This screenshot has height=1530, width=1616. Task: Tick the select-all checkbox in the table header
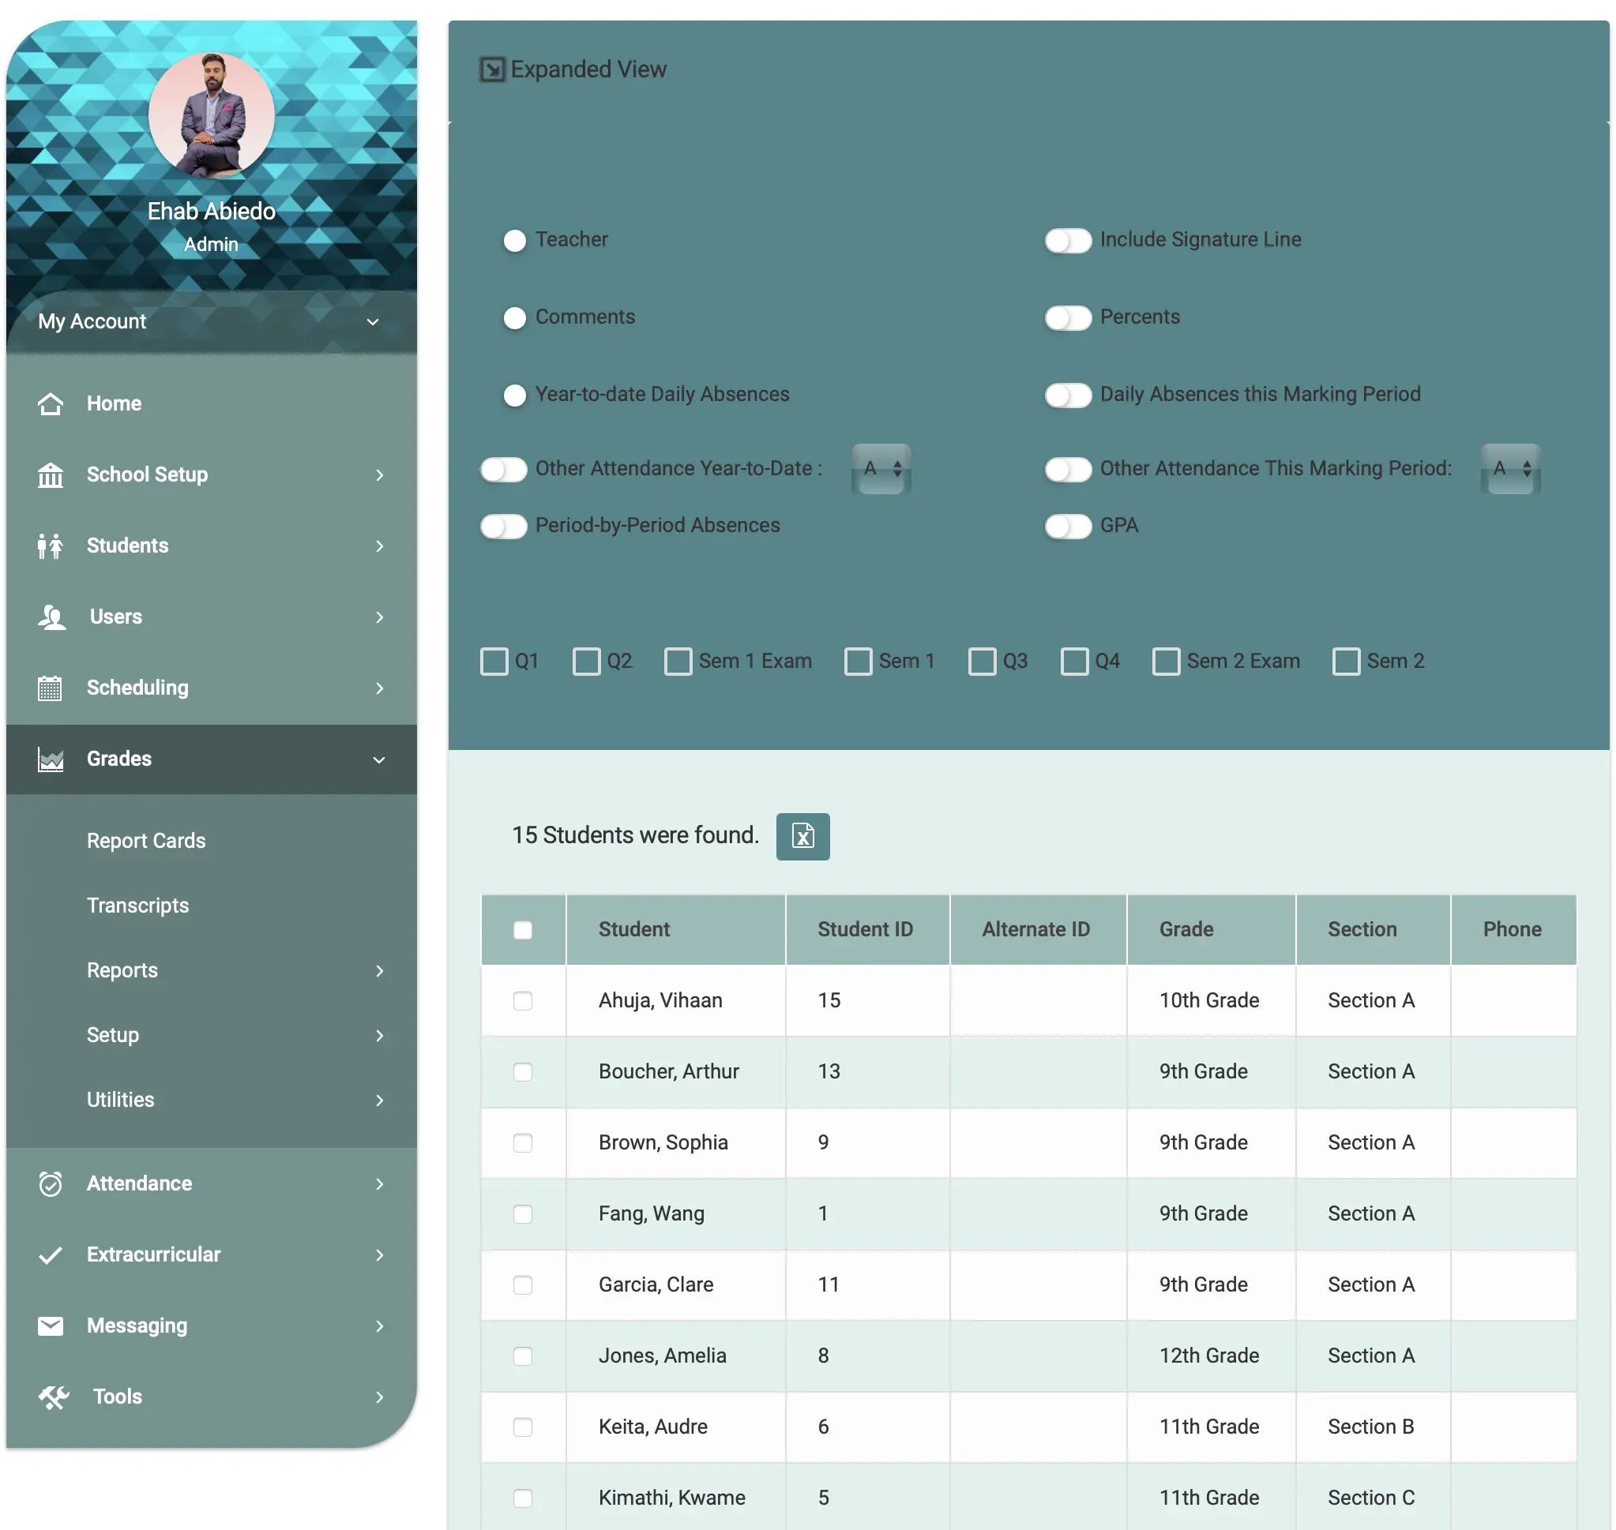522,930
